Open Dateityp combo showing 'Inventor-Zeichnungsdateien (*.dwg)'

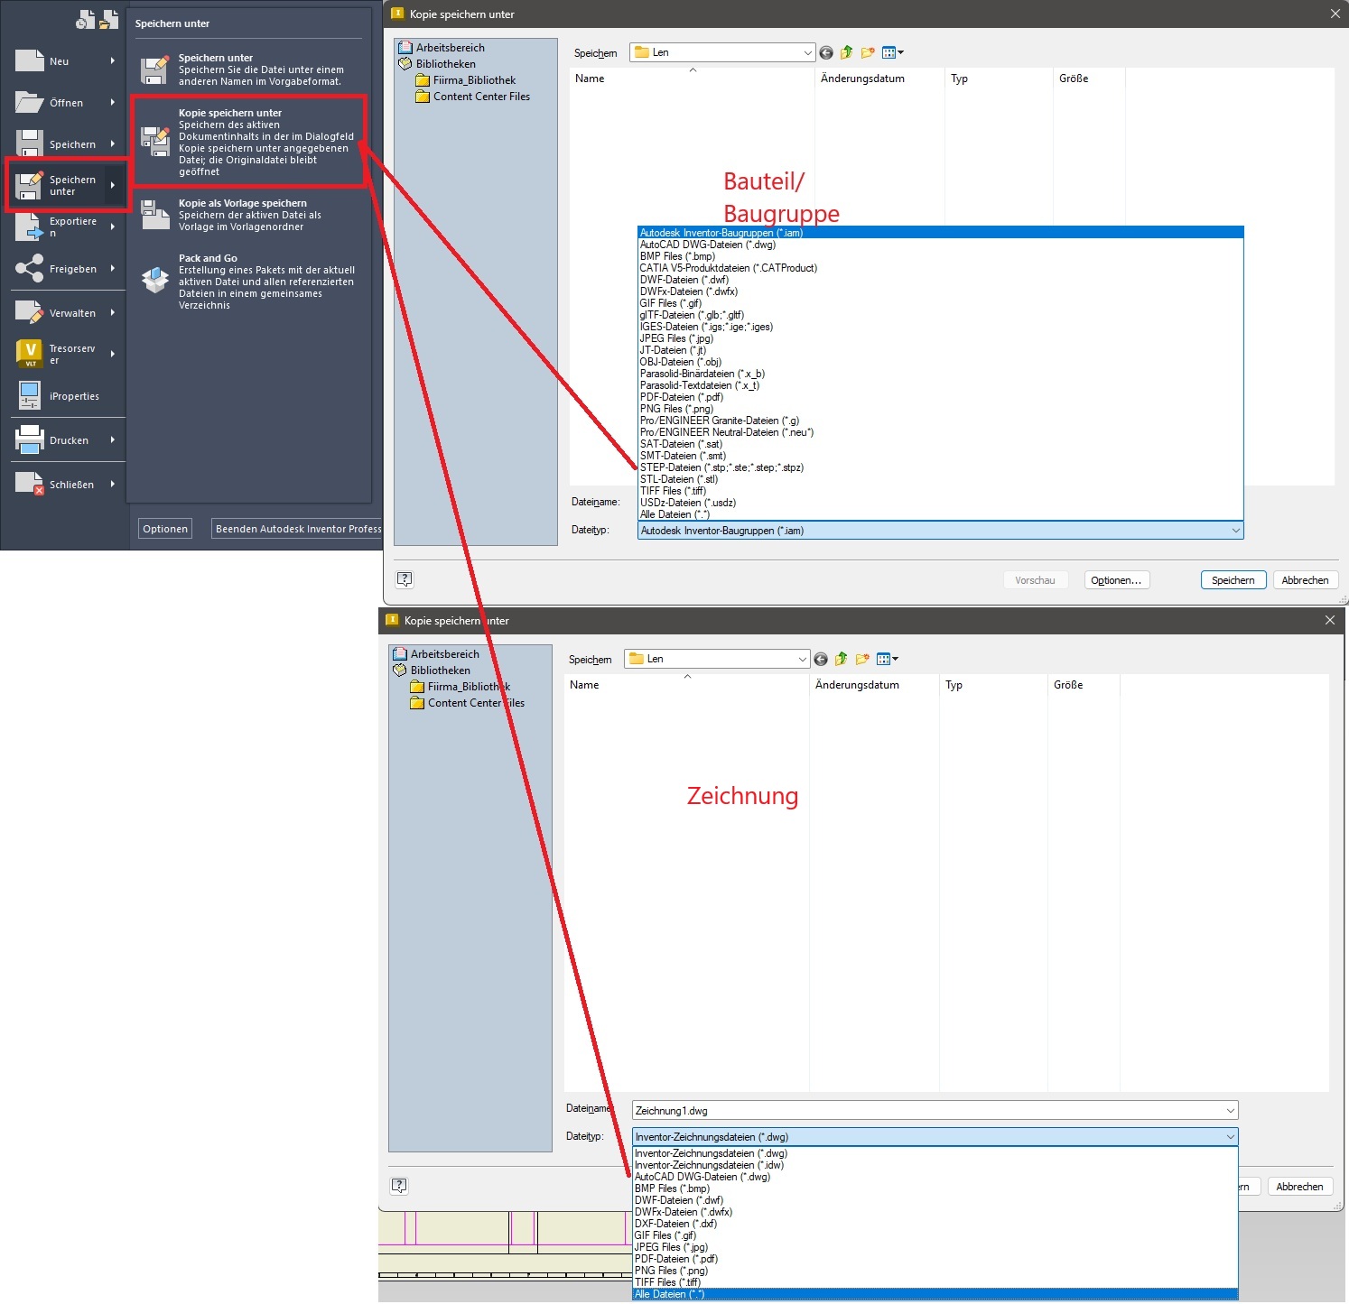935,1137
